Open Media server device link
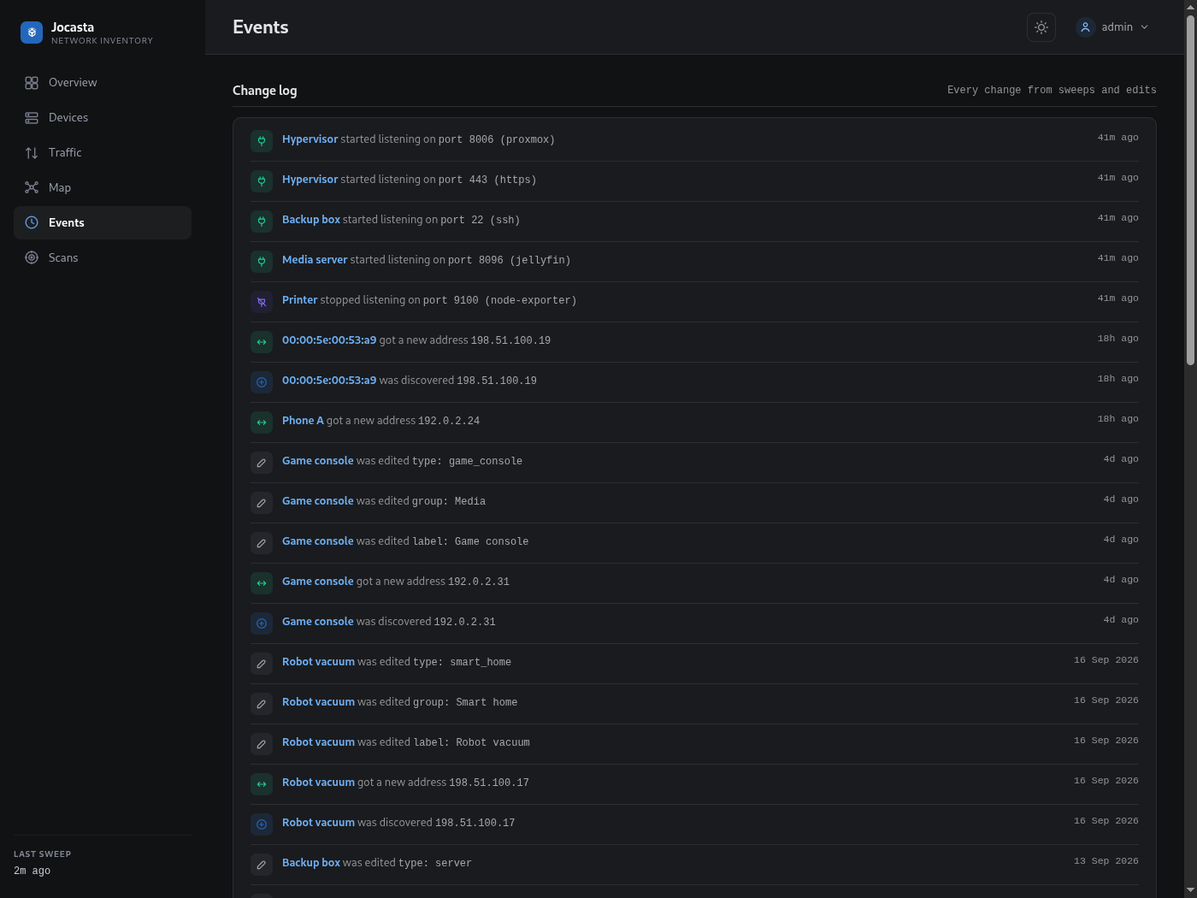This screenshot has width=1197, height=898. coord(315,260)
